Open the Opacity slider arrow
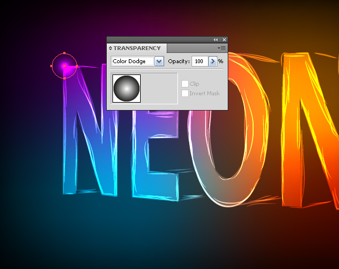Screen dimensions: 339x269 click(x=213, y=61)
